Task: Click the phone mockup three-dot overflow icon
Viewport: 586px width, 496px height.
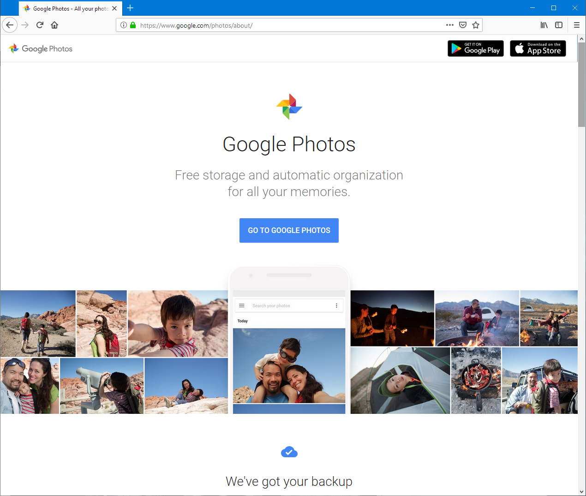Action: click(336, 305)
